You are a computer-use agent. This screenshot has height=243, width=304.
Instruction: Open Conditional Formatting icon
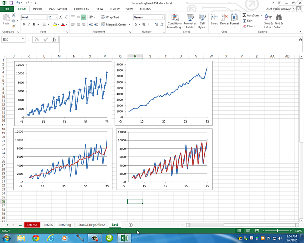coord(175,17)
